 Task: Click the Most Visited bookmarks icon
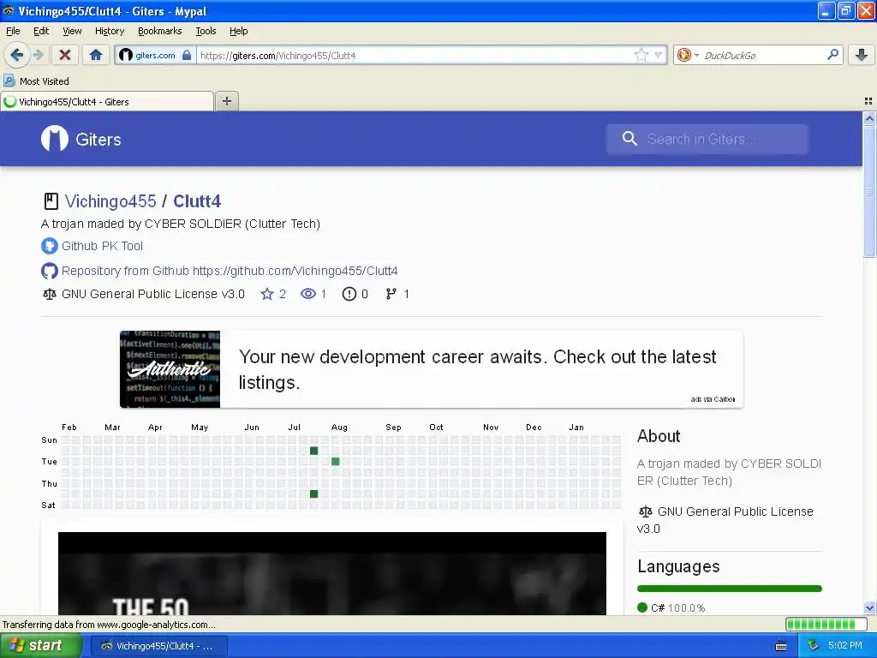[9, 81]
